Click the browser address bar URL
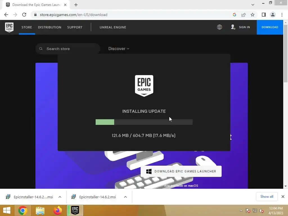 click(x=73, y=15)
